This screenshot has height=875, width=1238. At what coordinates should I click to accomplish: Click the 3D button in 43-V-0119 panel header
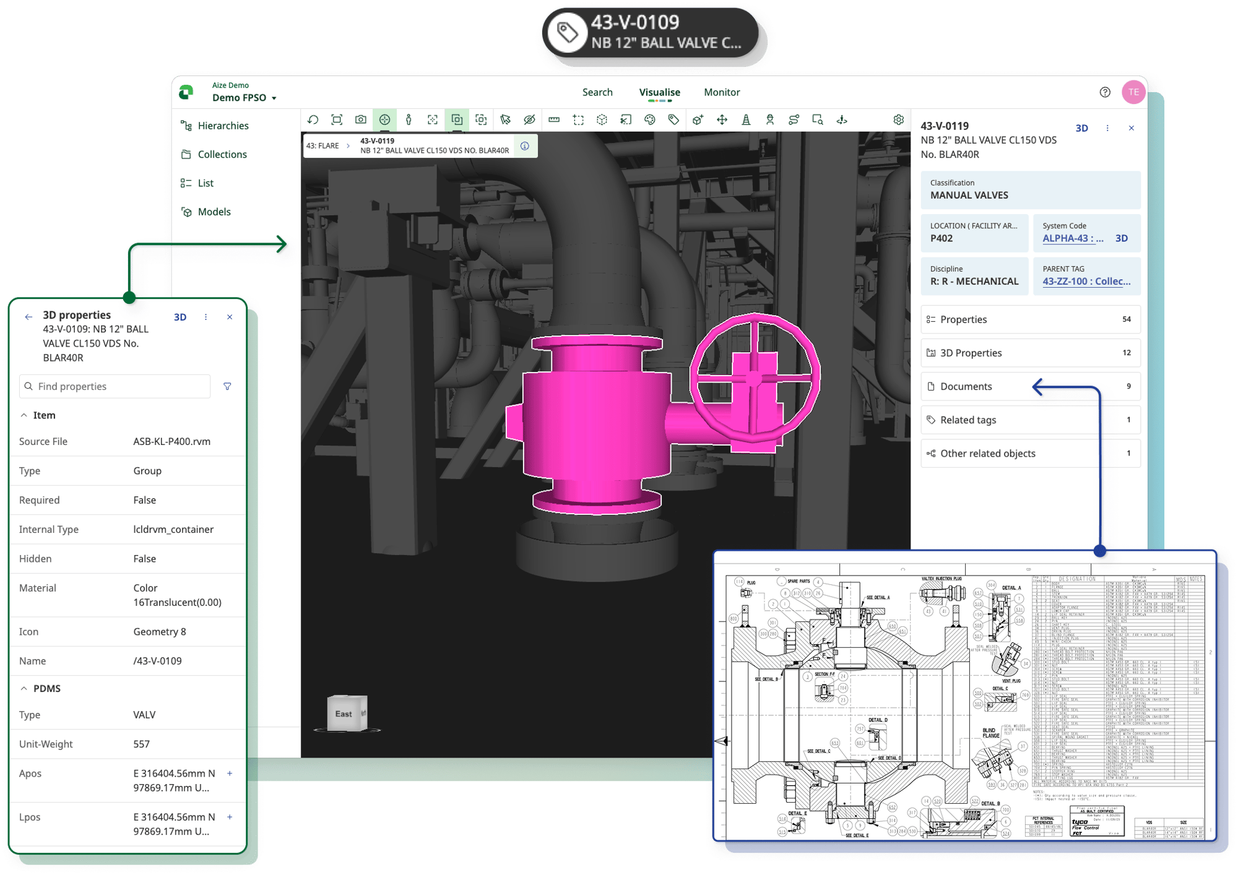point(1081,128)
